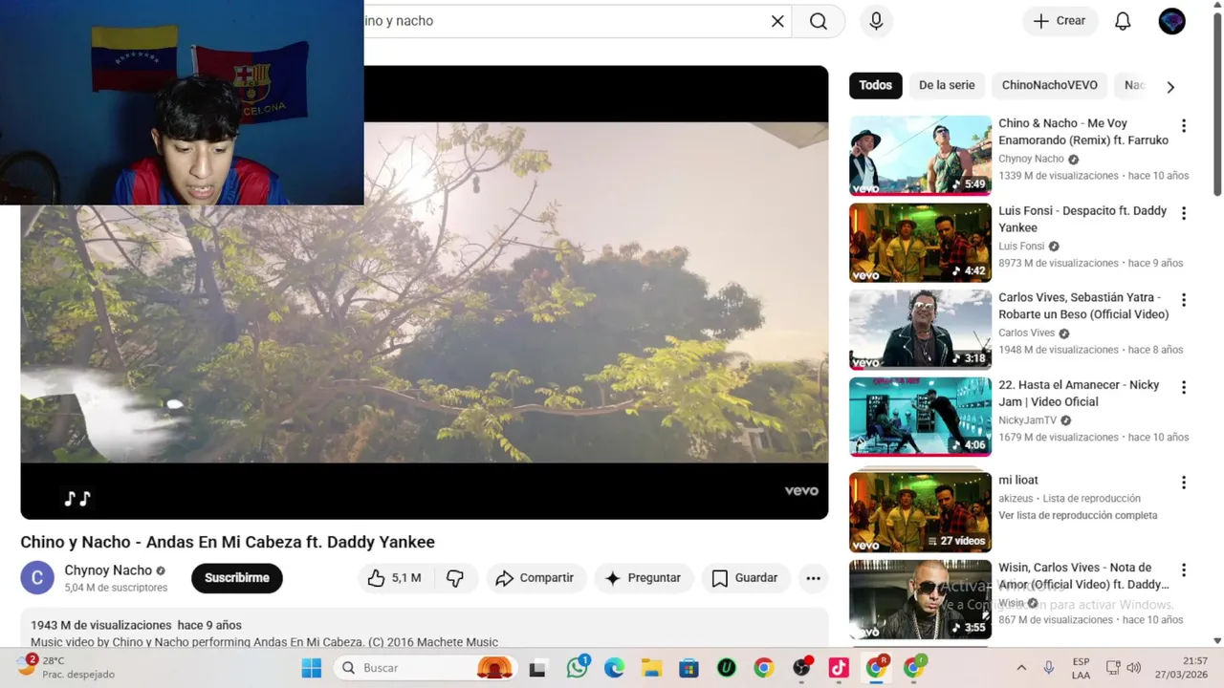
Task: Open options for mi lioat playlist
Action: (x=1184, y=483)
